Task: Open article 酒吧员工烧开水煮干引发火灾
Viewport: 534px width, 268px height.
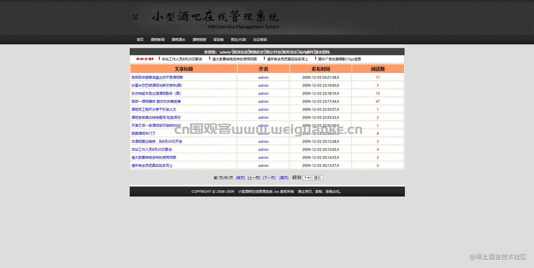Action: [x=154, y=109]
